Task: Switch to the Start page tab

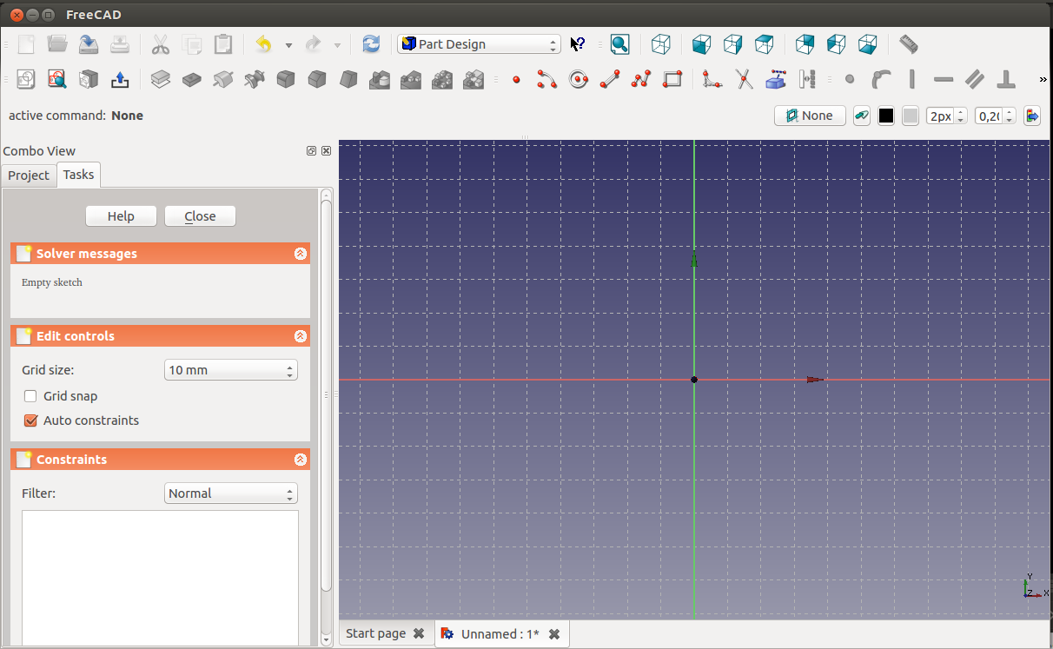Action: click(376, 633)
